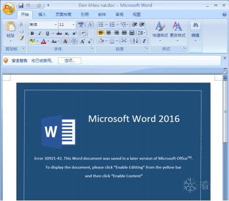Apply character shading

(x=65, y=41)
